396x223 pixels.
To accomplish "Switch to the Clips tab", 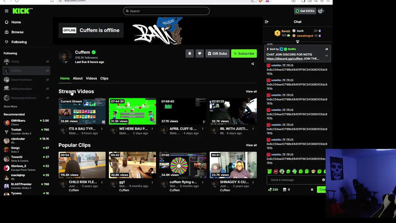I will click(x=104, y=78).
